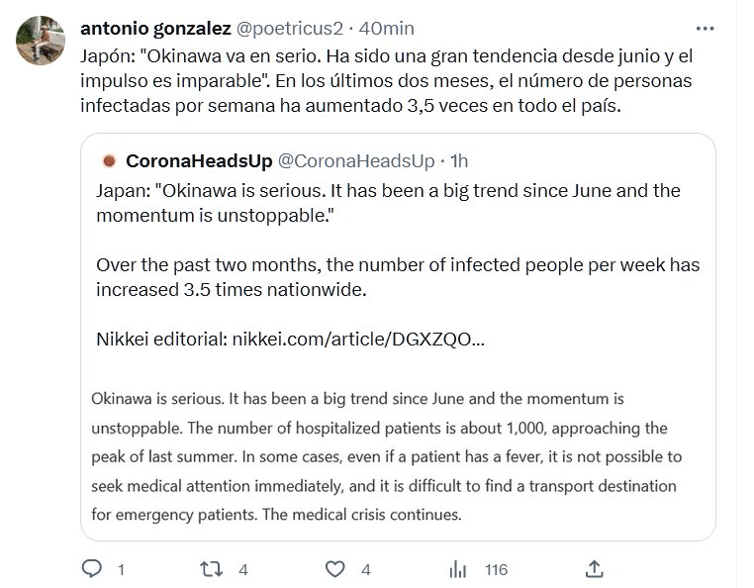Open the Nikkei editorial article link
This screenshot has width=754, height=588.
358,340
